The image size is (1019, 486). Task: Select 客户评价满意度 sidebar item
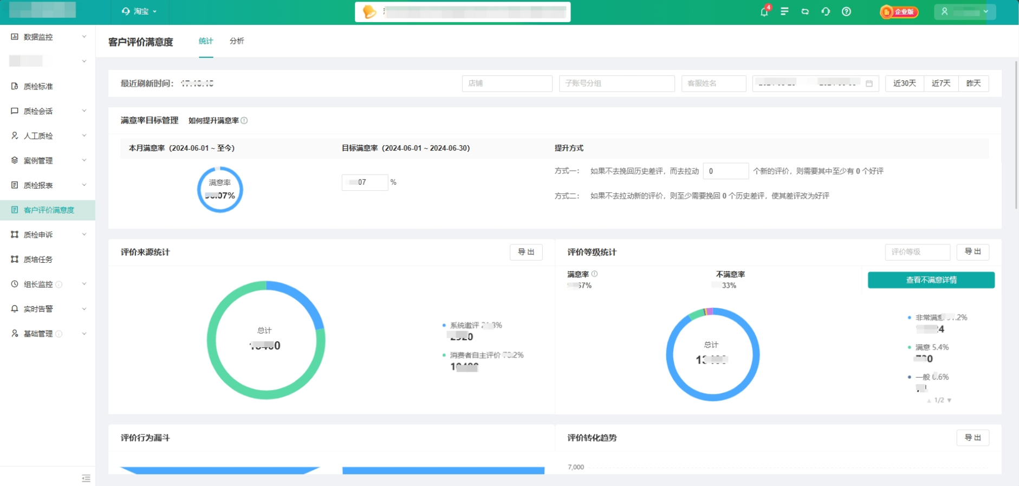coord(48,210)
